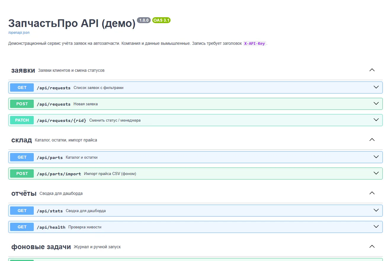The image size is (391, 261).
Task: Click 'Сменить статус / менеджера' summary
Action: (115, 120)
